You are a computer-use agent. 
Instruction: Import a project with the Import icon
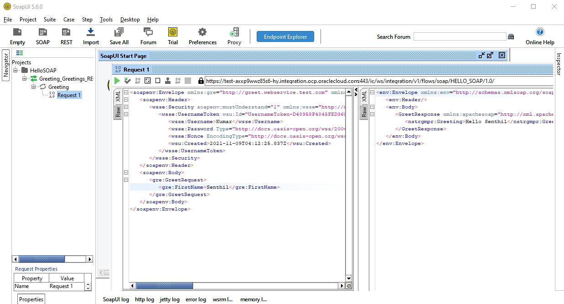[x=91, y=32]
